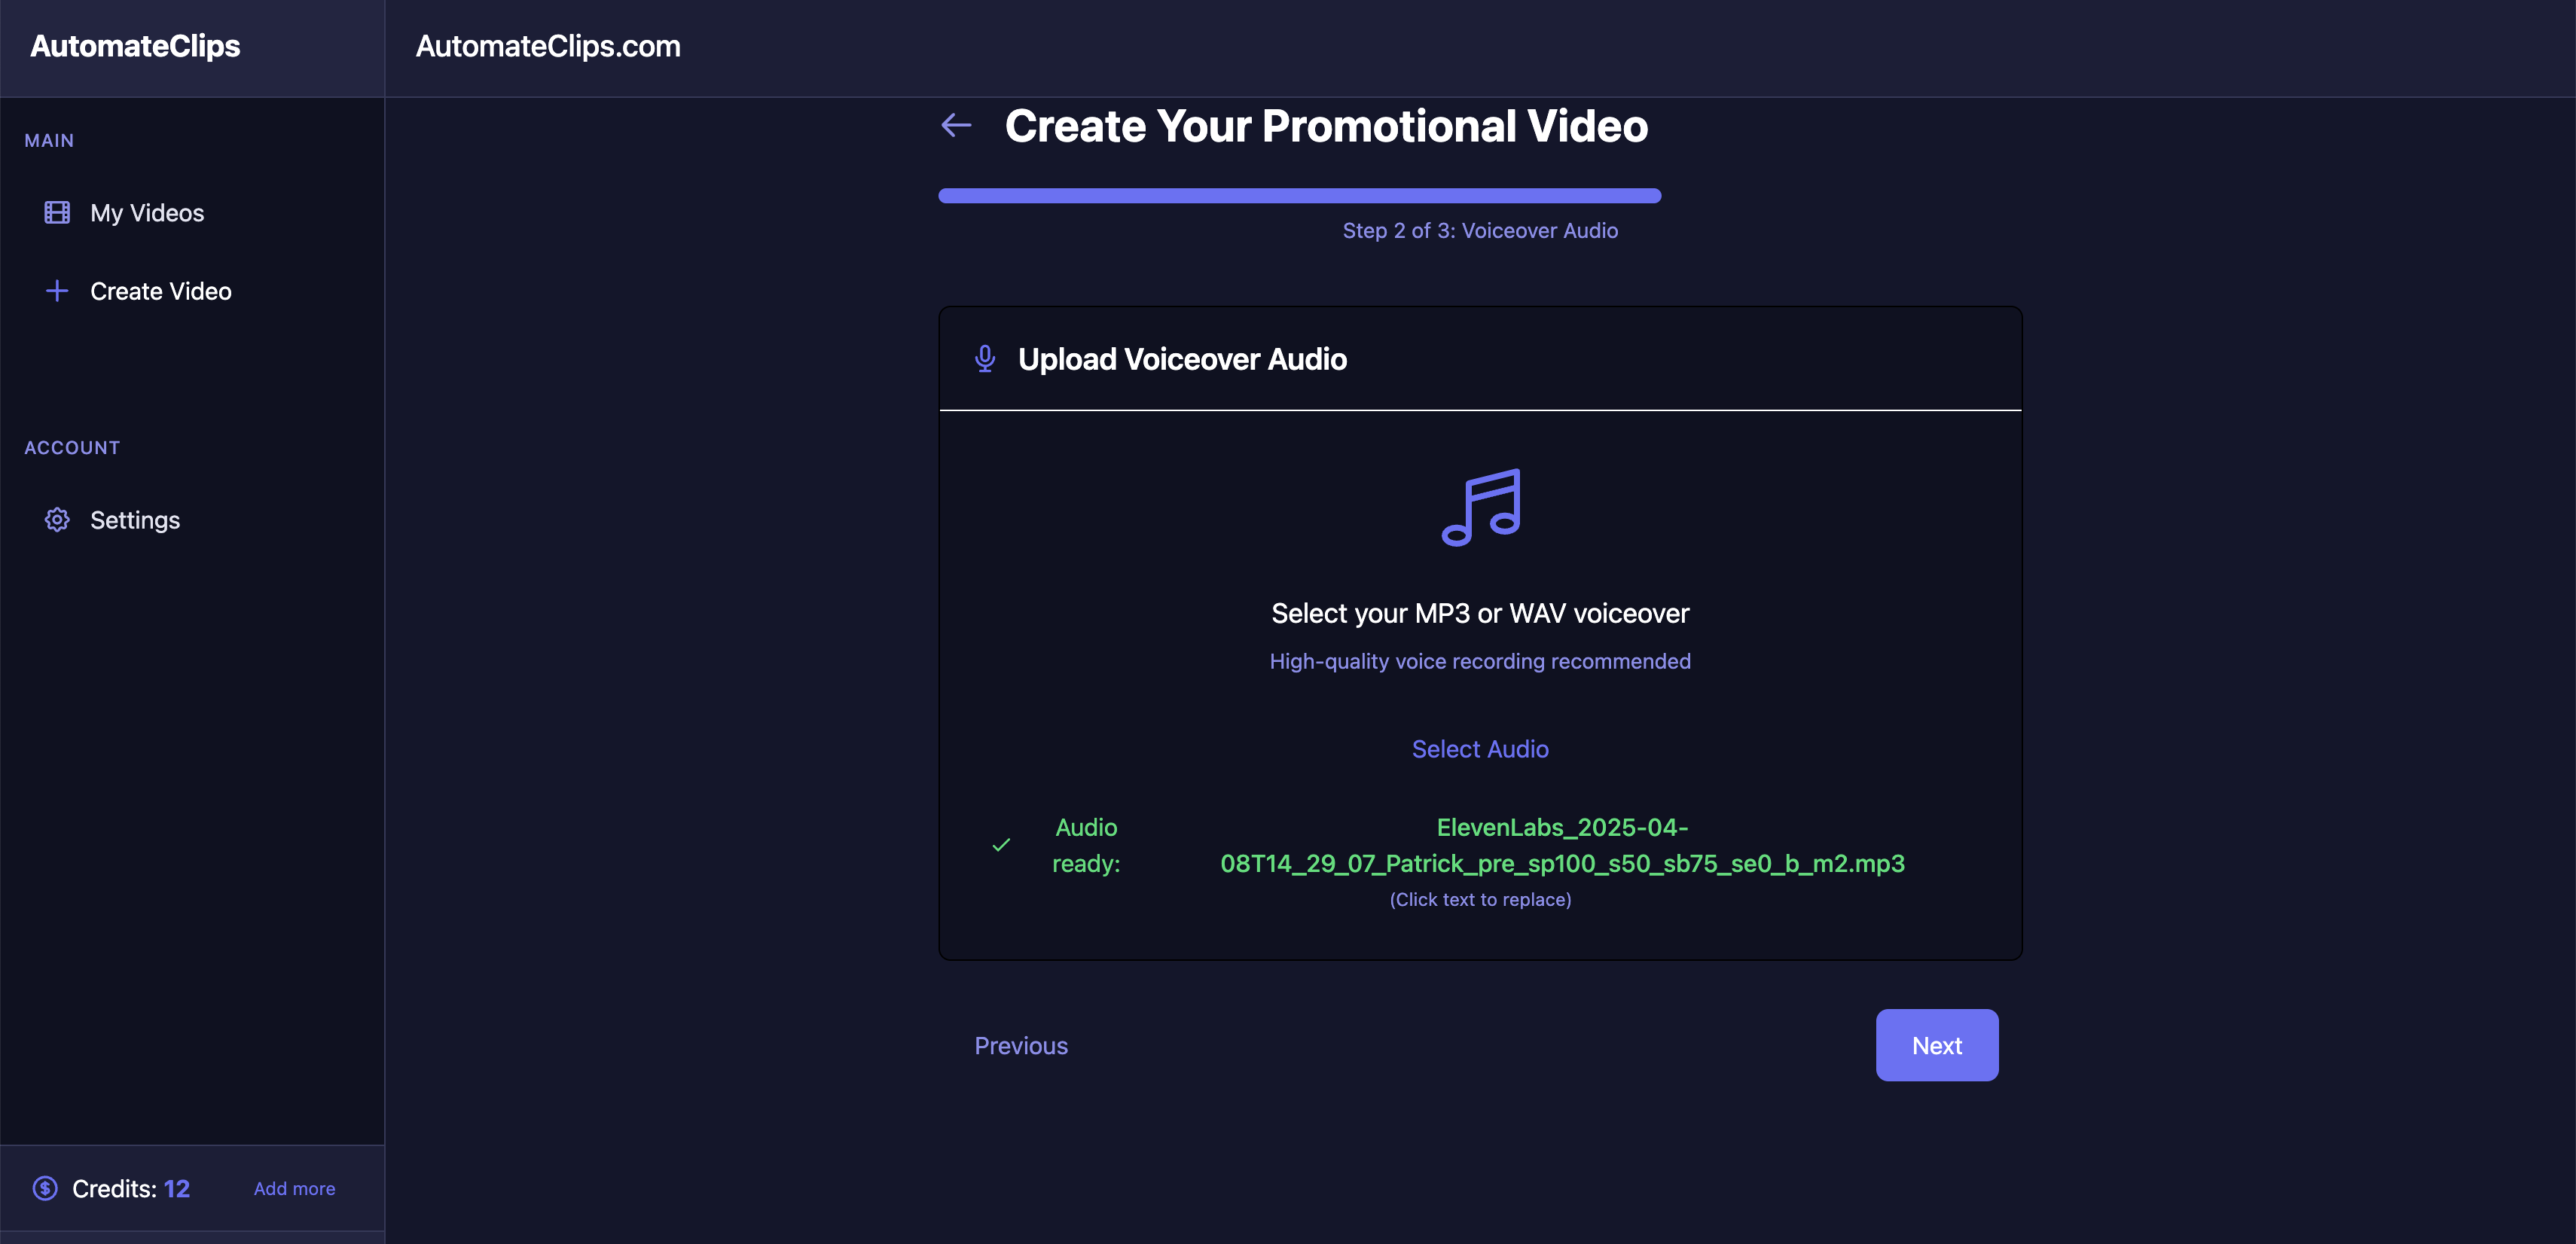Open Settings using the gear icon
The width and height of the screenshot is (2576, 1244).
(57, 519)
